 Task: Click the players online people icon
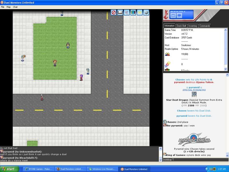[x=167, y=54]
